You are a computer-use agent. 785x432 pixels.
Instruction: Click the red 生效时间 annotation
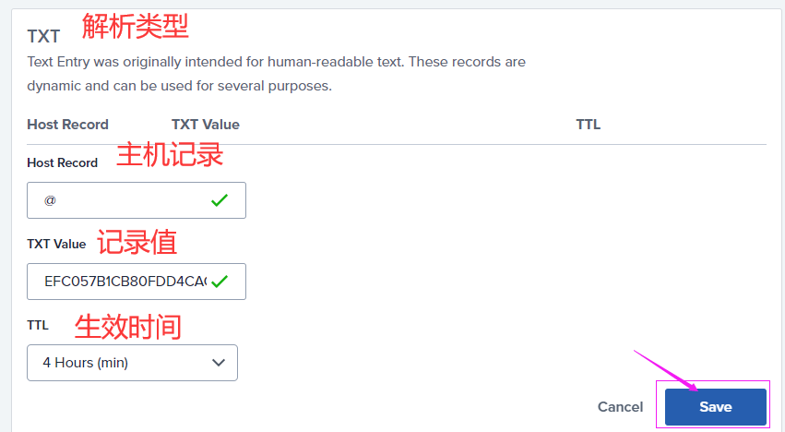[x=127, y=326]
